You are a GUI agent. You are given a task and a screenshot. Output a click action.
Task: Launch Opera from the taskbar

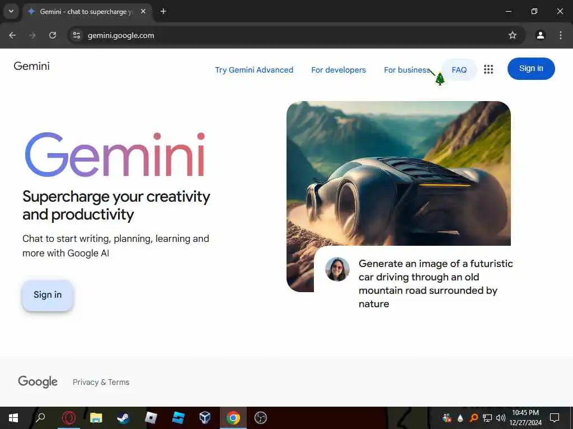point(68,418)
